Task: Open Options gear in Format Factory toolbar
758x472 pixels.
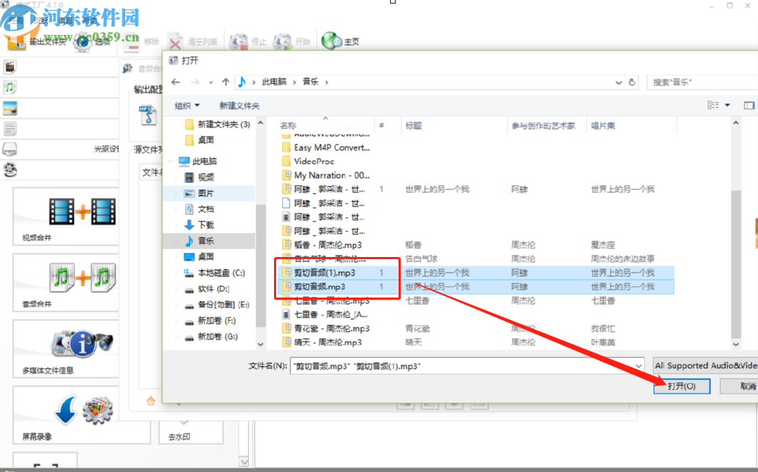Action: click(x=92, y=42)
